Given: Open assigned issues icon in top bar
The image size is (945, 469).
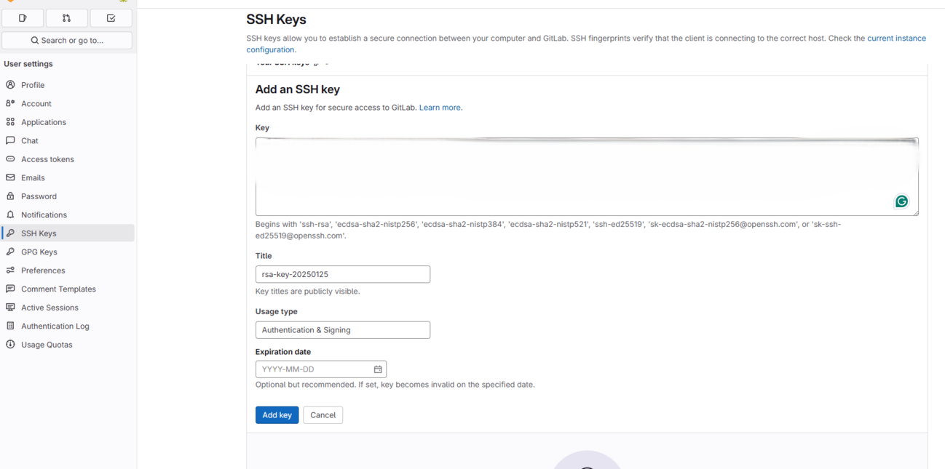Looking at the screenshot, I should click(x=23, y=17).
